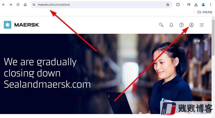This screenshot has width=215, height=118.
Task: Click the browser back arrow
Action: (3, 5)
